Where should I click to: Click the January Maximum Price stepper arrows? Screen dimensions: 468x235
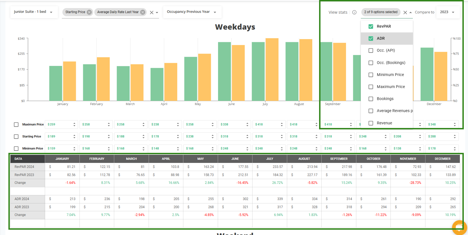74,125
